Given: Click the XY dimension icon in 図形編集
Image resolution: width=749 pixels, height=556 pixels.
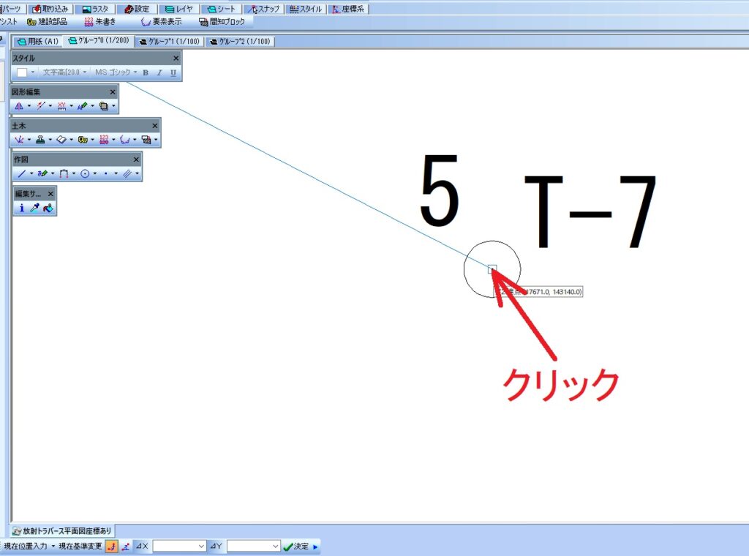Looking at the screenshot, I should 61,106.
